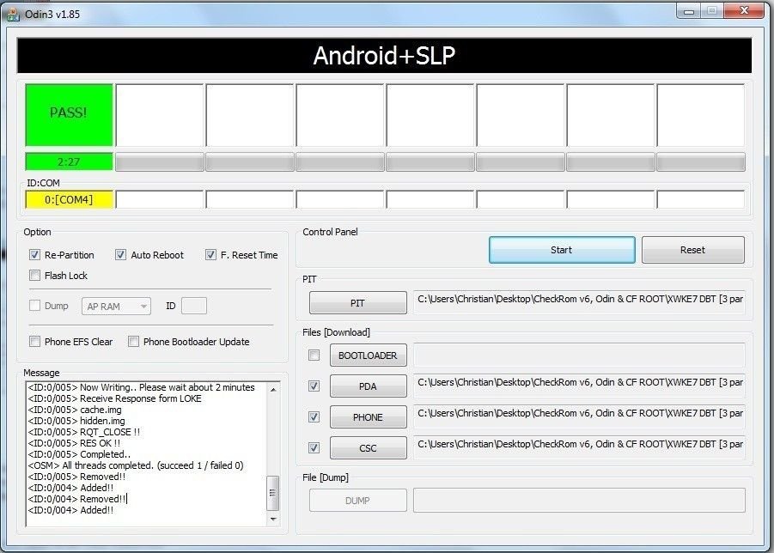Click the File Dump path field
774x553 pixels.
pyautogui.click(x=579, y=501)
